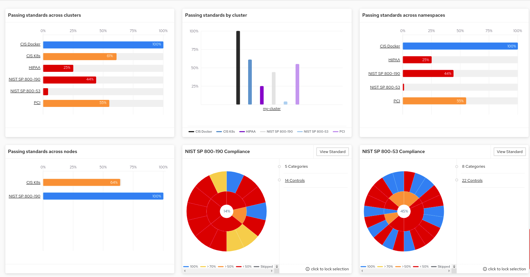This screenshot has width=530, height=277.
Task: Click legend stepper arrows in NIST 800-190 panel
Action: coord(277,267)
